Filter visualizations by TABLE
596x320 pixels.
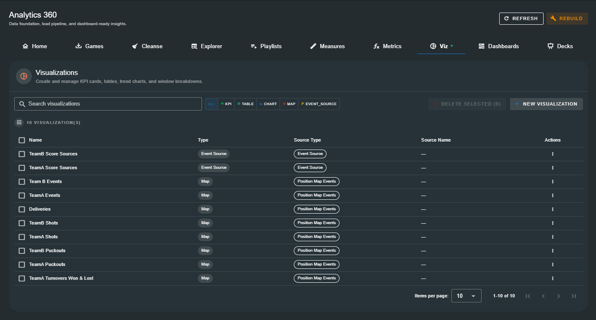pos(246,104)
